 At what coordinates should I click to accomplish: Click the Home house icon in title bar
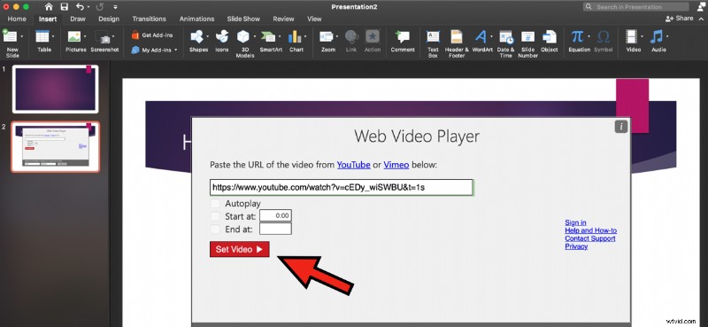(49, 7)
